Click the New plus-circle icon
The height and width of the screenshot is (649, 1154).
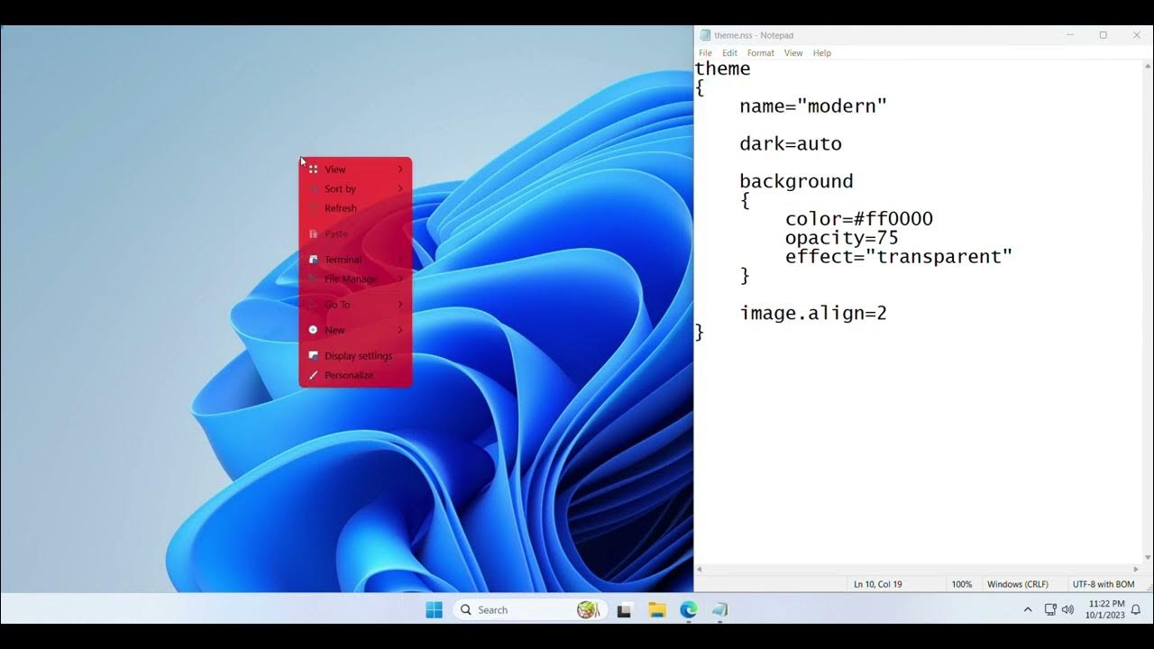[313, 330]
